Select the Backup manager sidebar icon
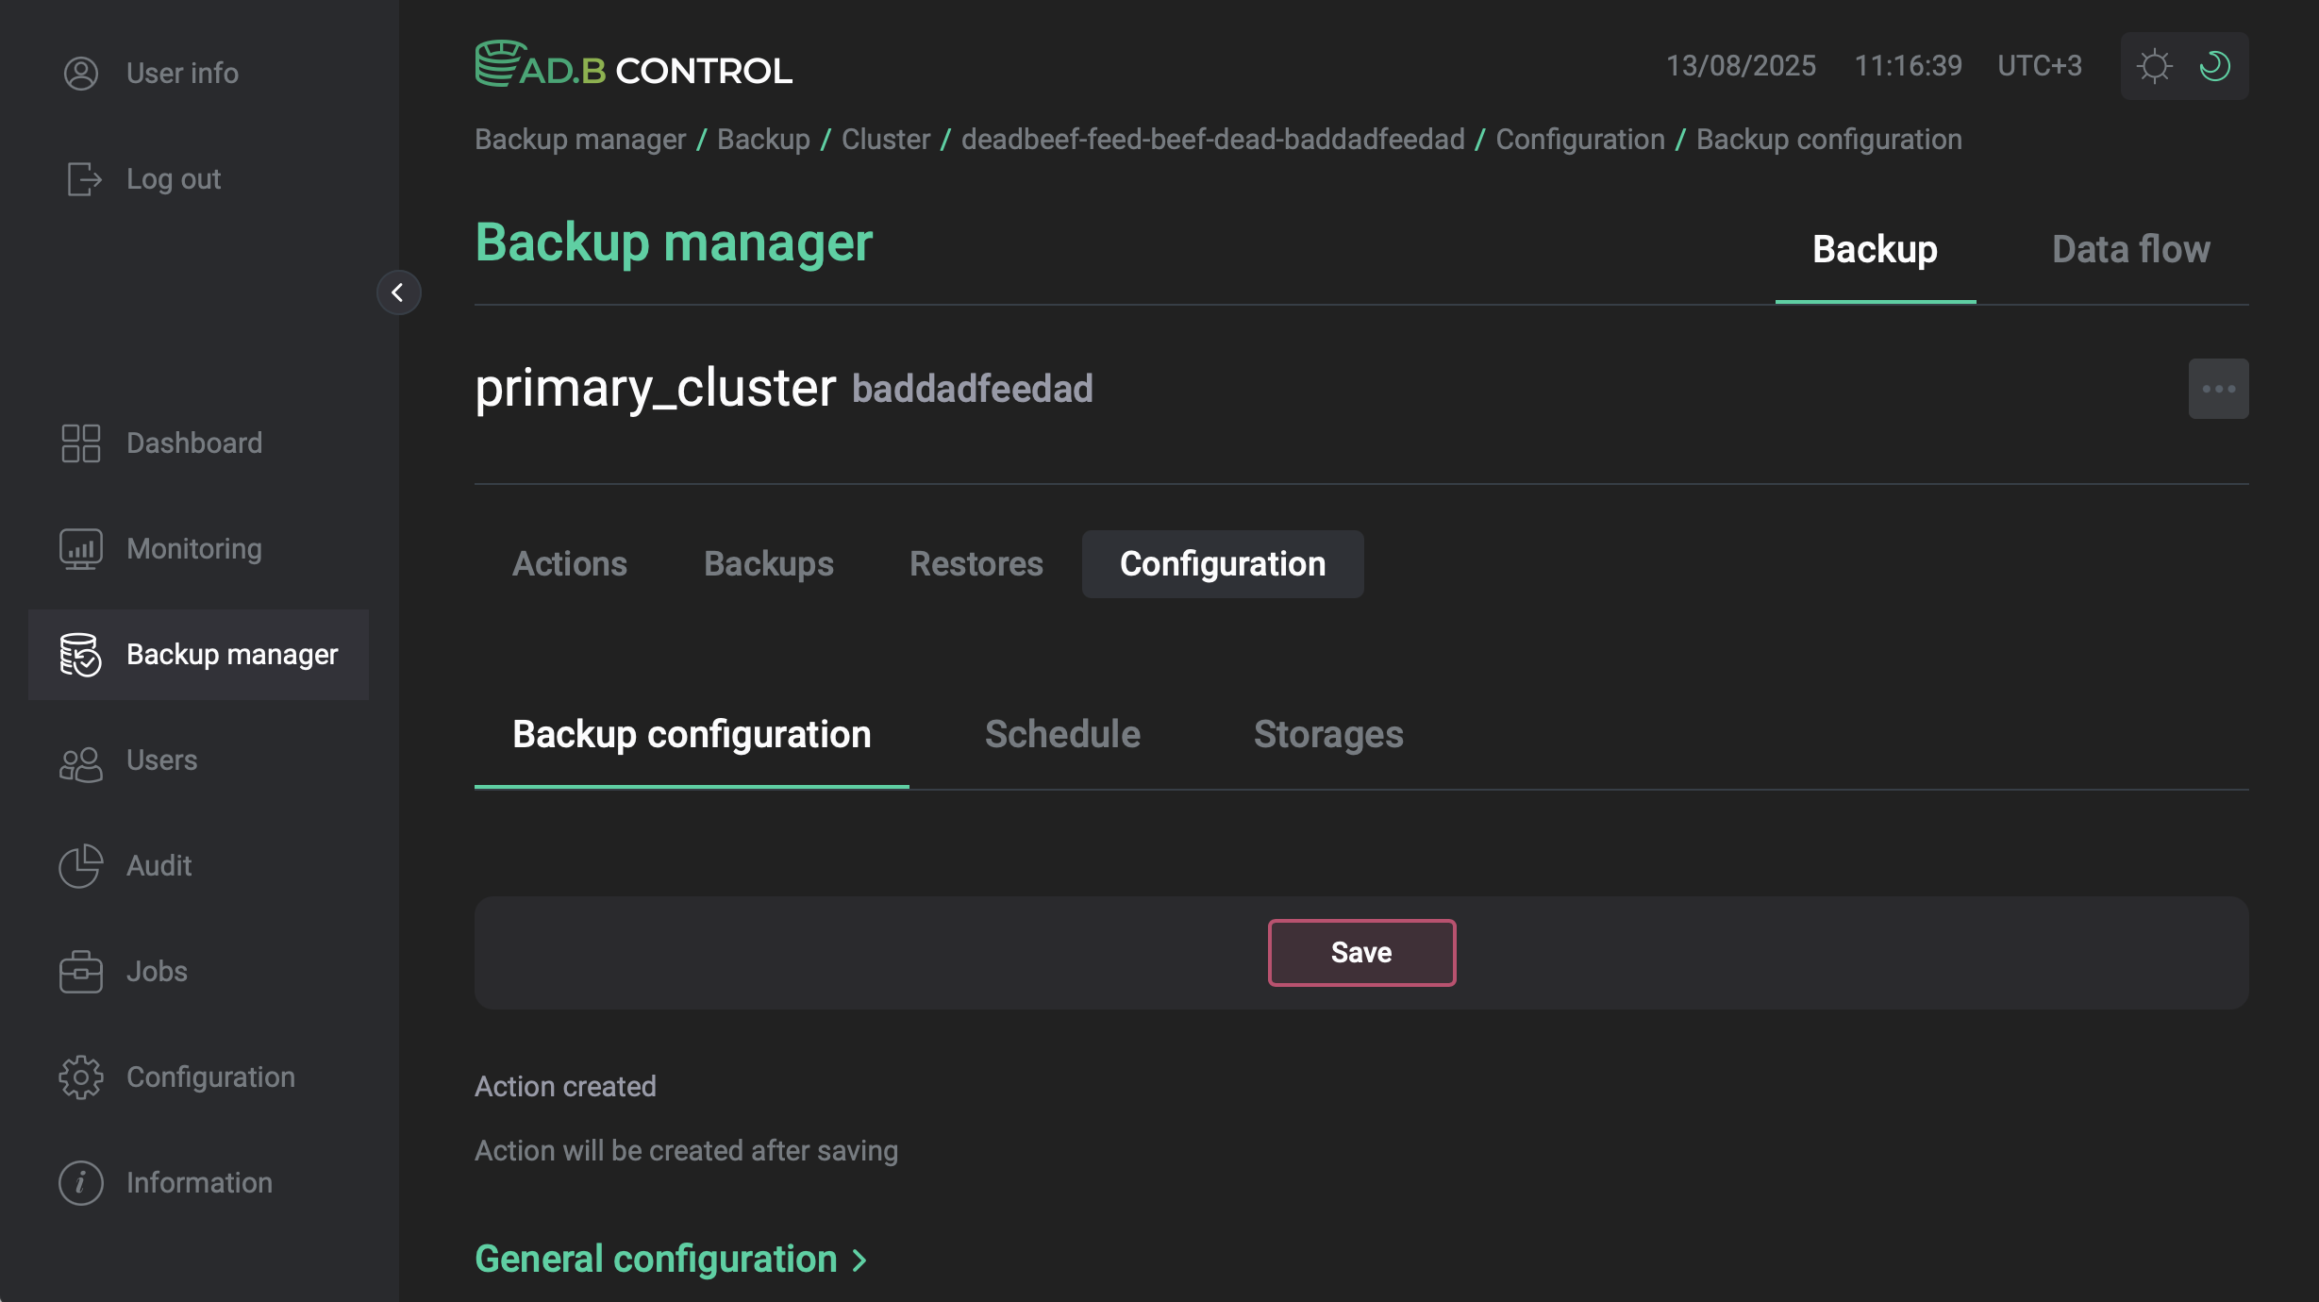The width and height of the screenshot is (2319, 1302). [x=79, y=655]
